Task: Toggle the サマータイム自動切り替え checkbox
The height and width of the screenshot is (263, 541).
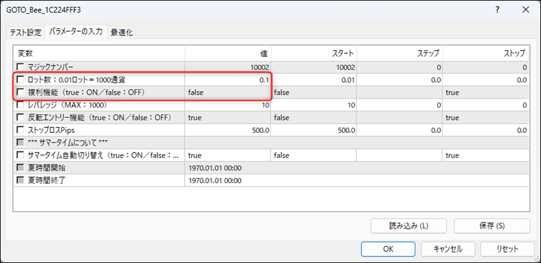Action: tap(21, 155)
